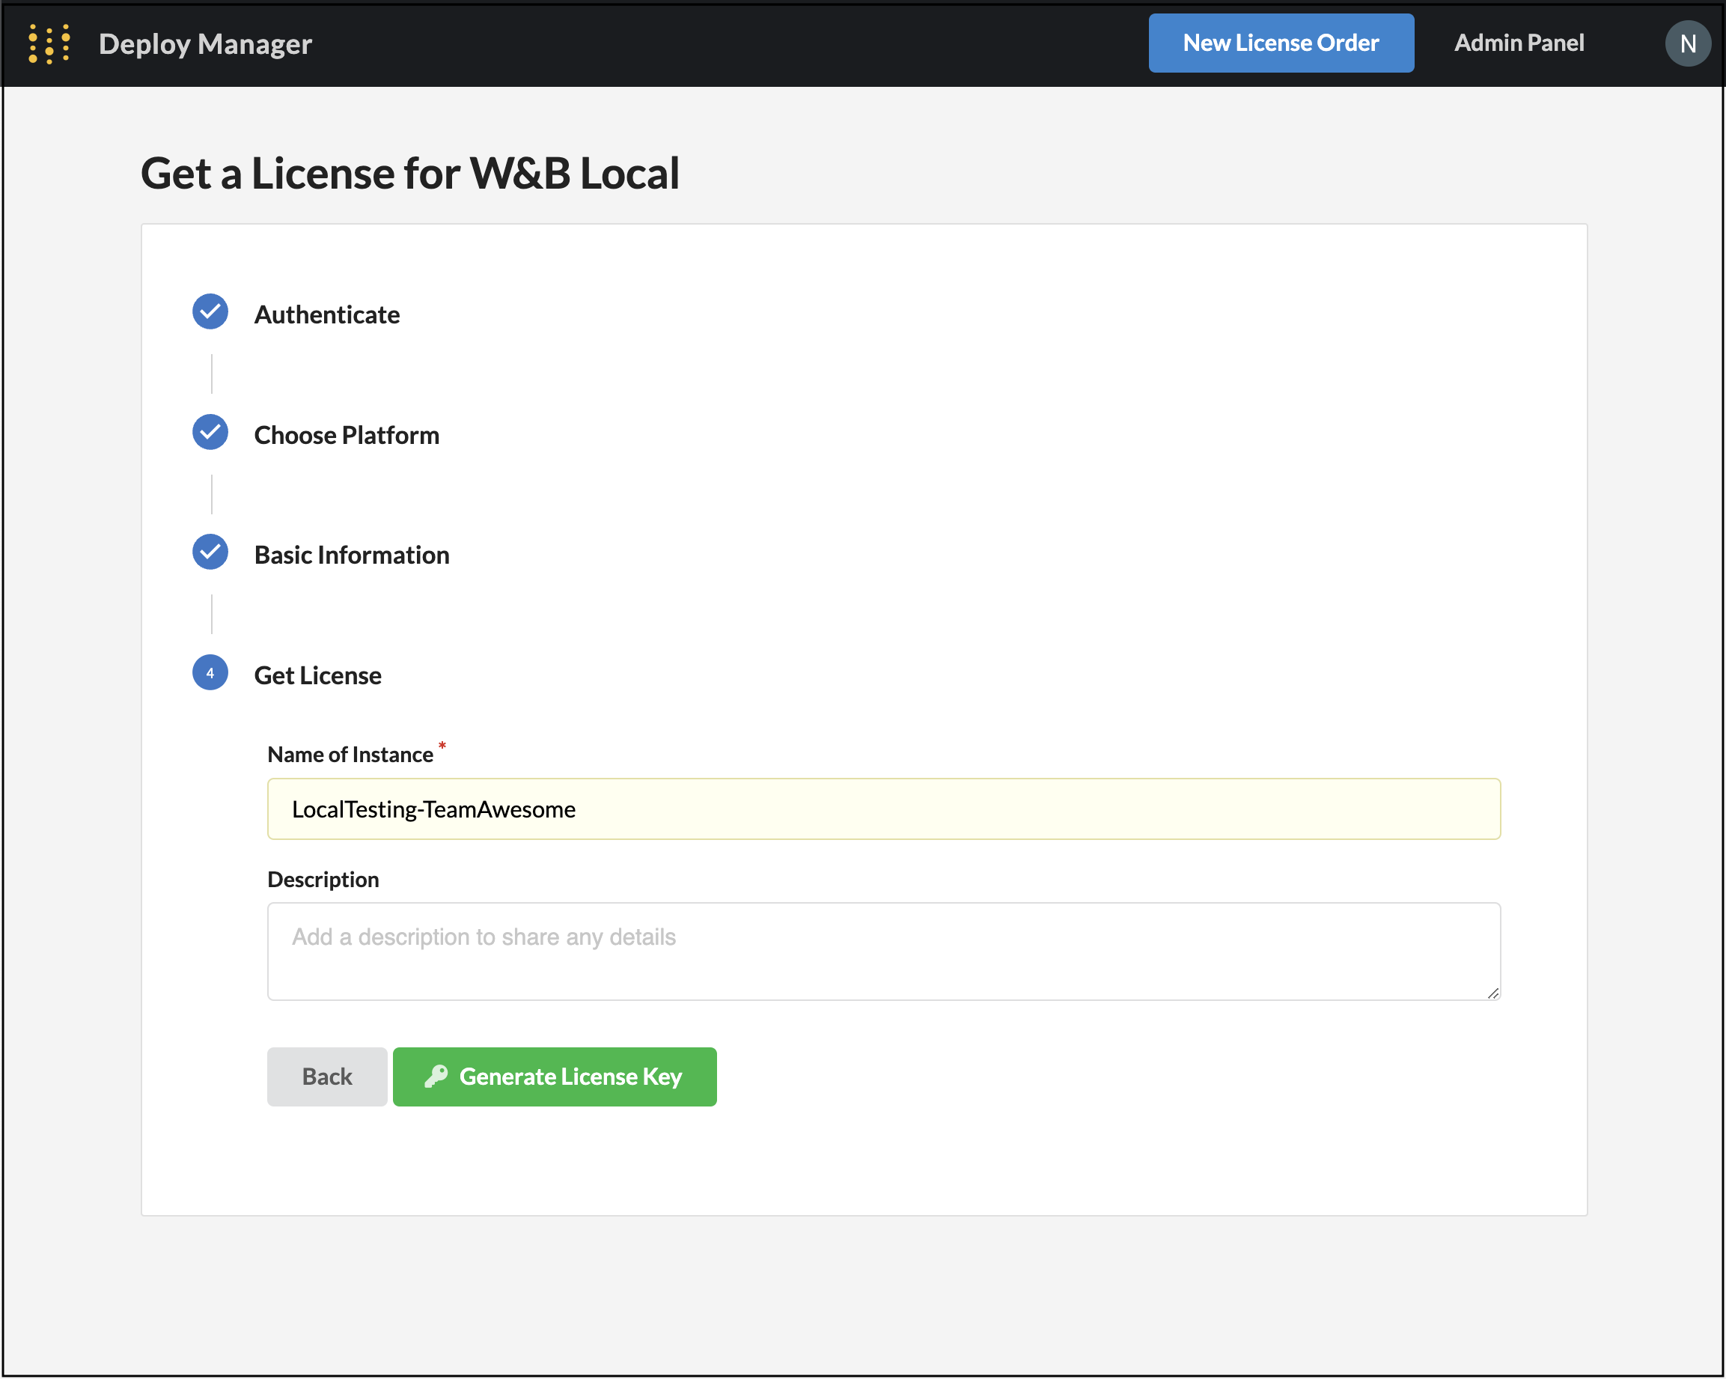
Task: Click the Choose Platform checkmark icon
Action: click(210, 433)
